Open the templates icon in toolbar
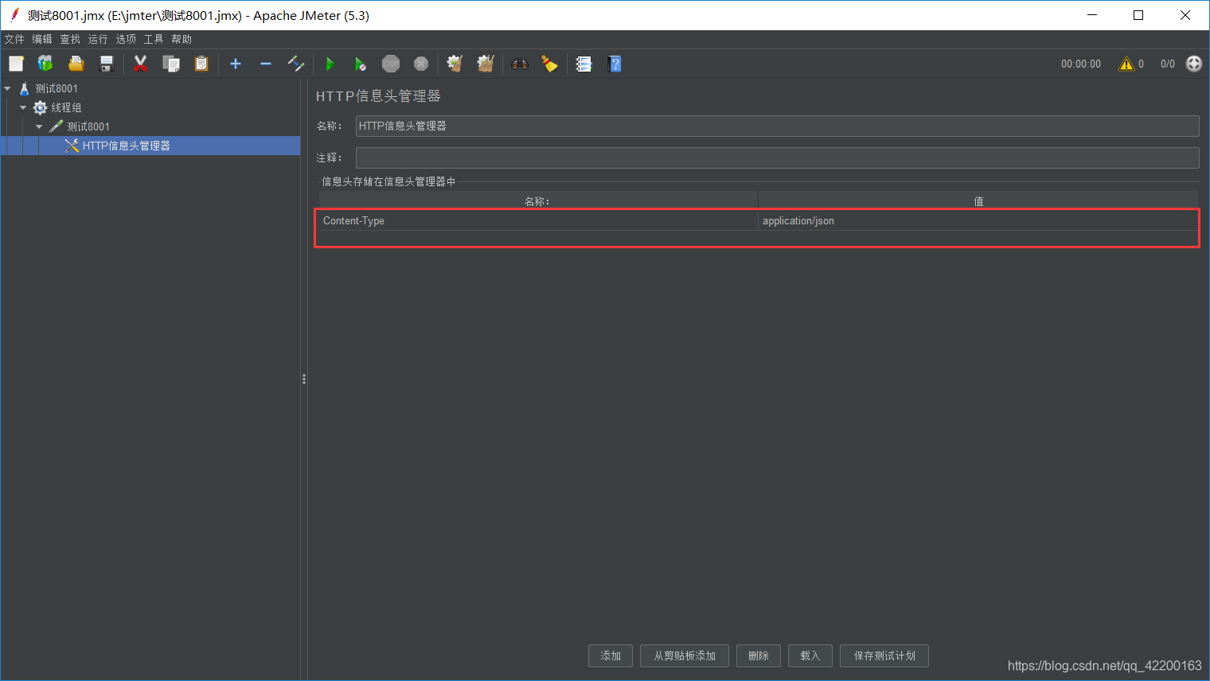1210x681 pixels. coord(45,64)
